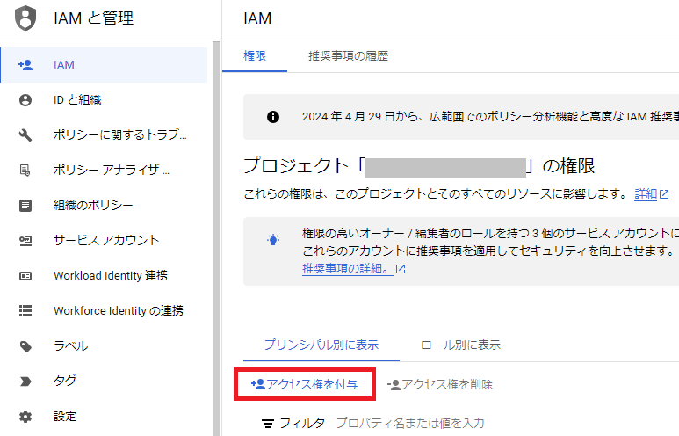This screenshot has width=679, height=436.
Task: Click the external-link icon beside 詳細
Action: (x=664, y=193)
